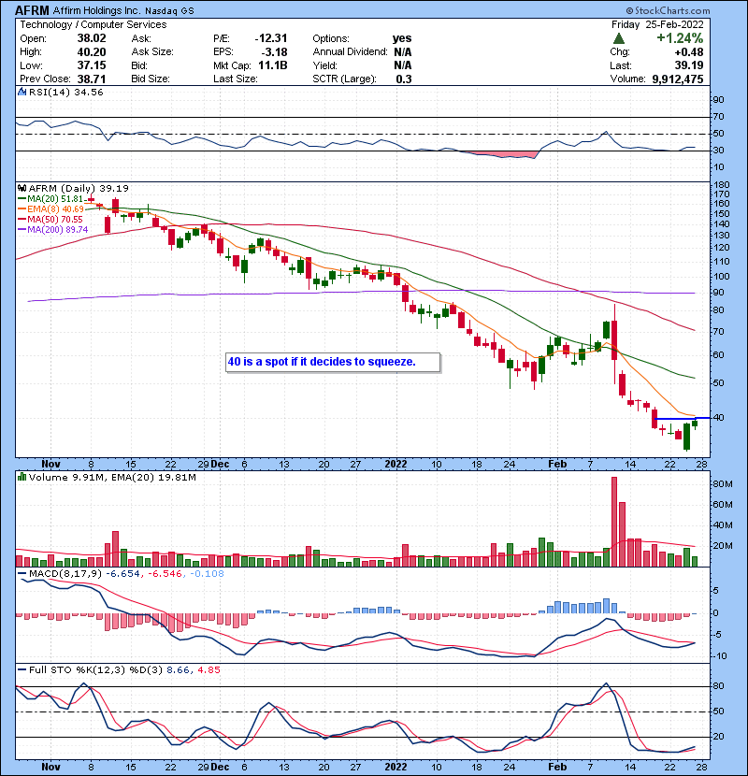748x776 pixels.
Task: Click the Yield label in the header
Action: [324, 65]
